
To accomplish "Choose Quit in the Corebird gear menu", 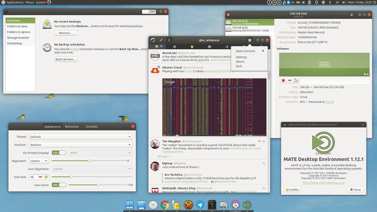I will click(x=239, y=66).
